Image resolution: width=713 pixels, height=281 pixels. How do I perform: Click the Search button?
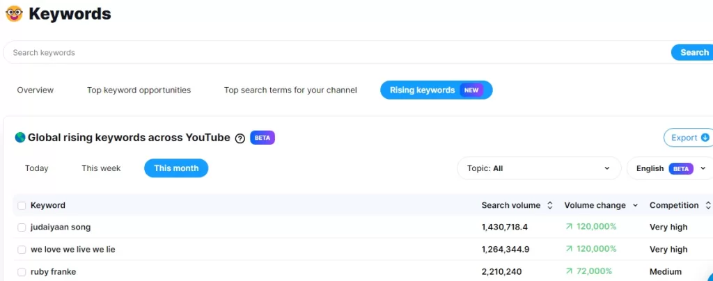[x=692, y=52]
